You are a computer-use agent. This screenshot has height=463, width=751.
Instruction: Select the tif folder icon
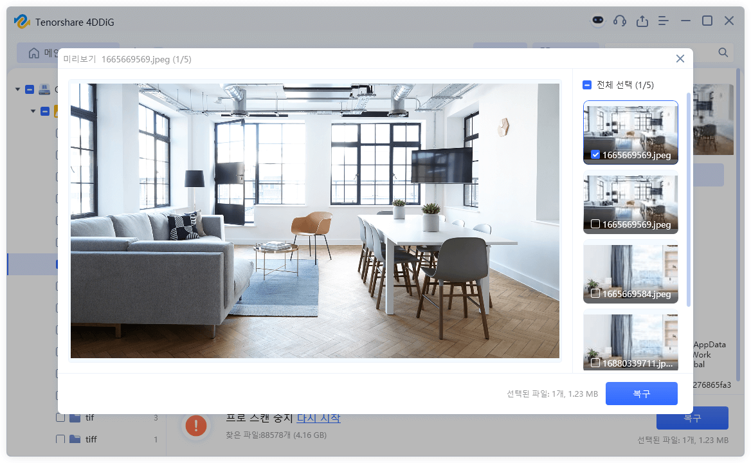click(75, 417)
